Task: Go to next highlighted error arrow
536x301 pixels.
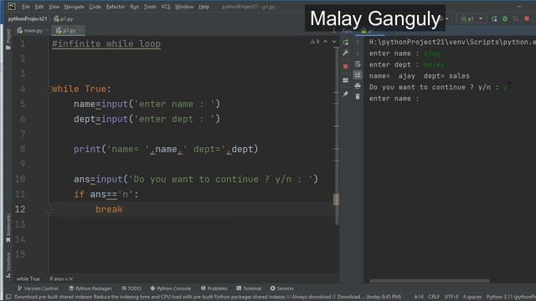Action: (x=334, y=42)
